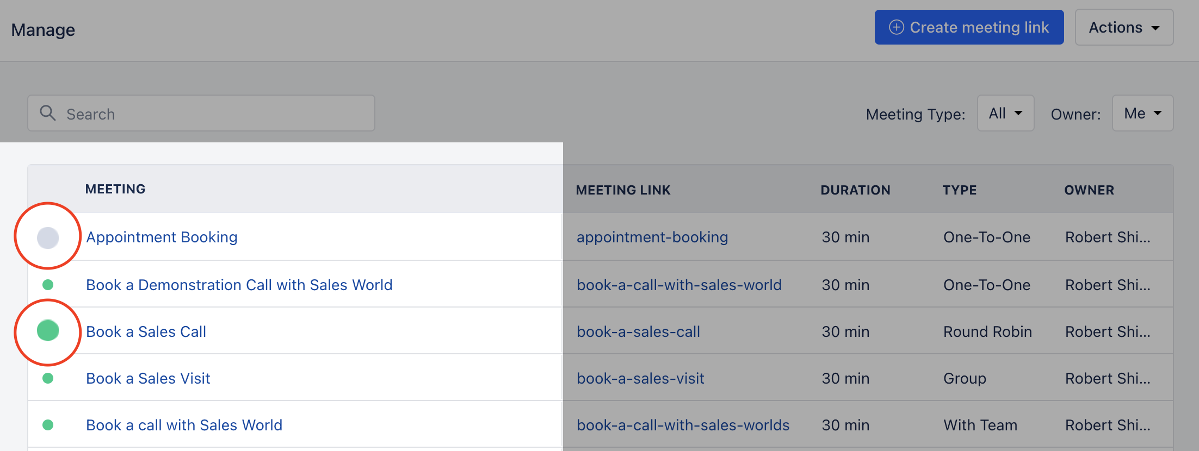Screen dimensions: 1199x451
Task: Click 30 min duration in Book a Sales Call row
Action: click(x=845, y=331)
